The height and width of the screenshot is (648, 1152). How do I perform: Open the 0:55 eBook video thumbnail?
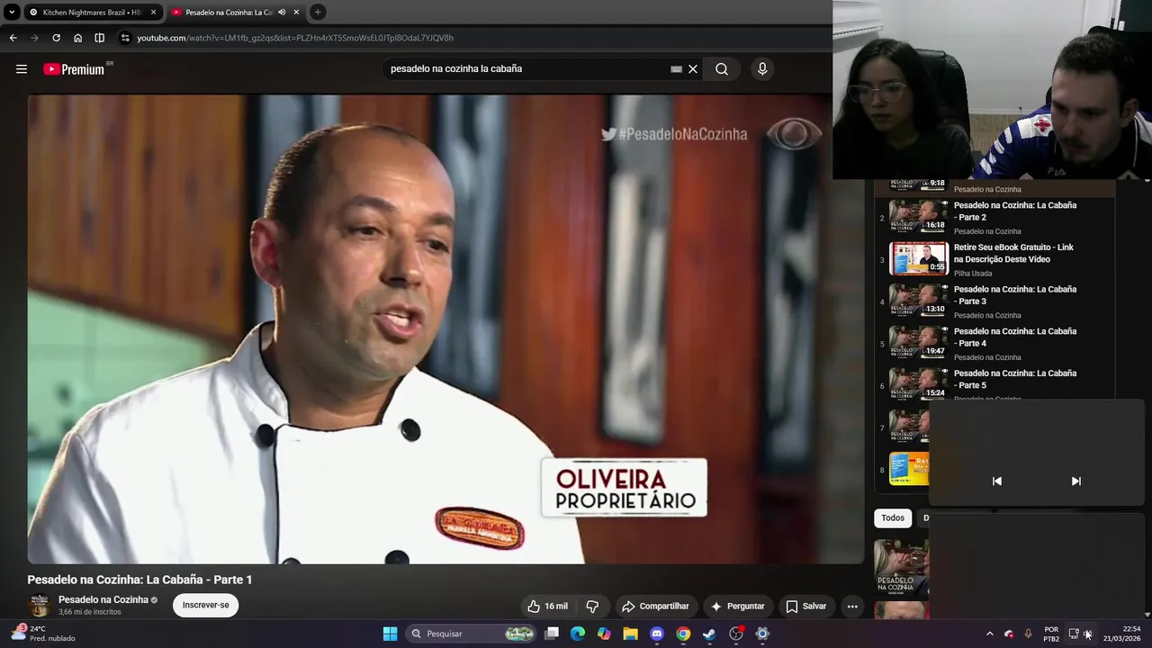[x=919, y=258]
